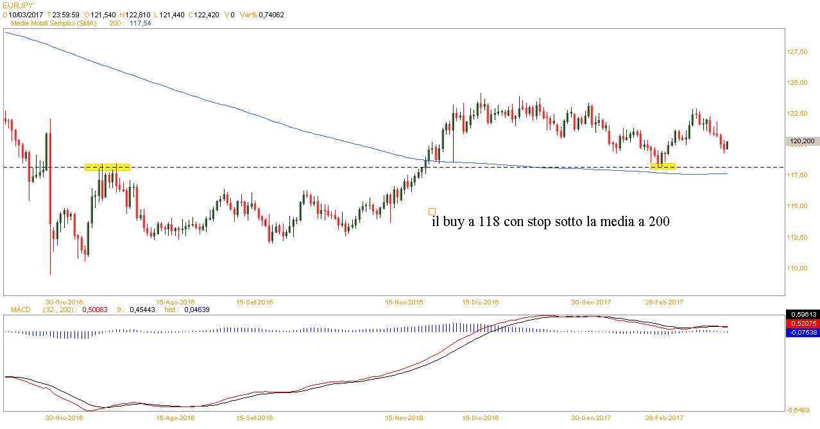820x429 pixels.
Task: Click the right yellow highlighted support box
Action: (663, 166)
